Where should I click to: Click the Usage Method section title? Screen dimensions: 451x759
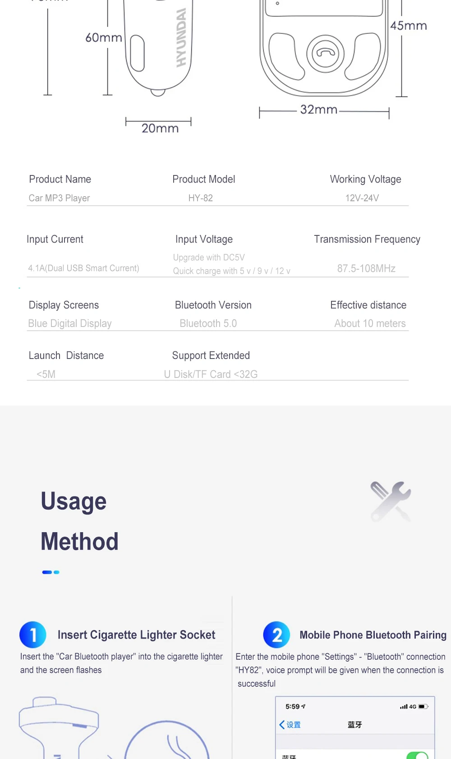79,521
